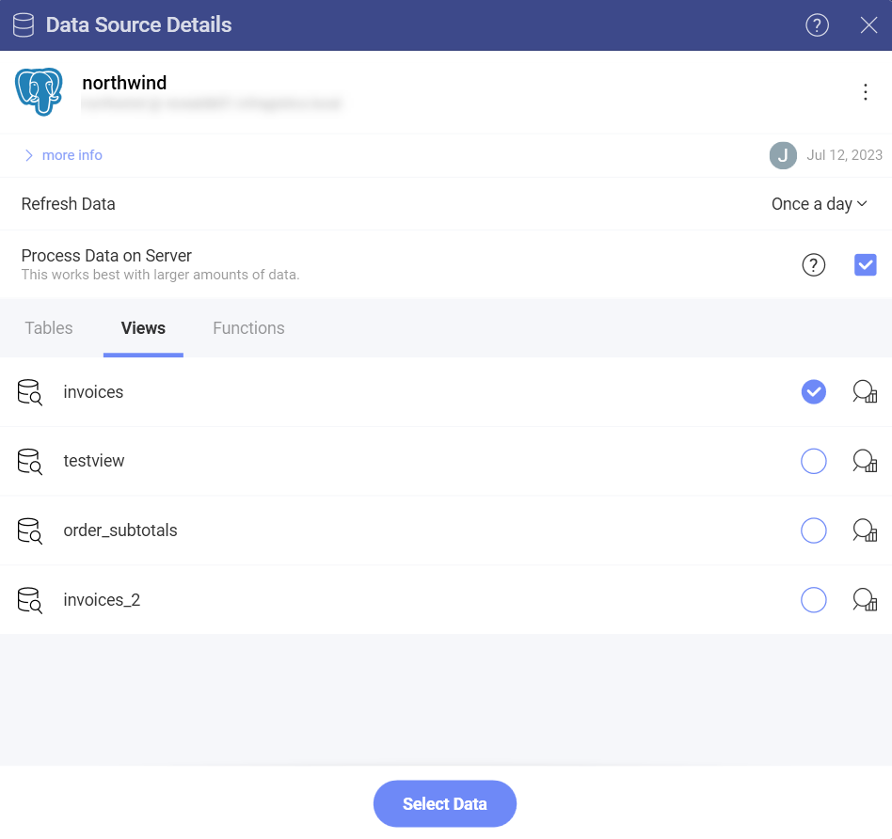Click the view icon beside testview

[29, 461]
